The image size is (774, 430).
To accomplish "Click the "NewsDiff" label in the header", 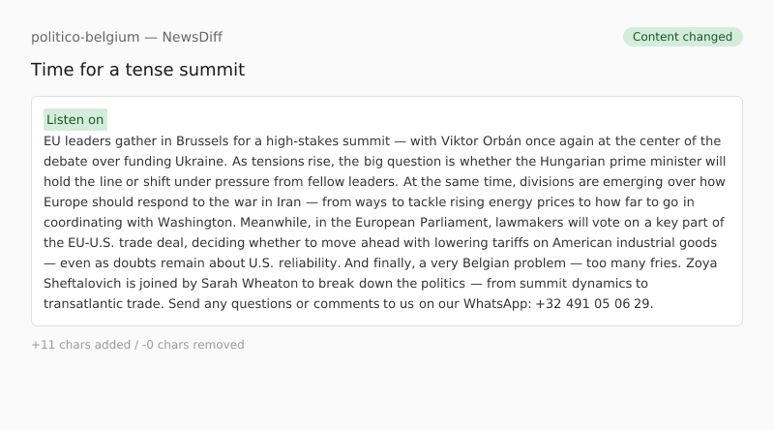I will [192, 37].
